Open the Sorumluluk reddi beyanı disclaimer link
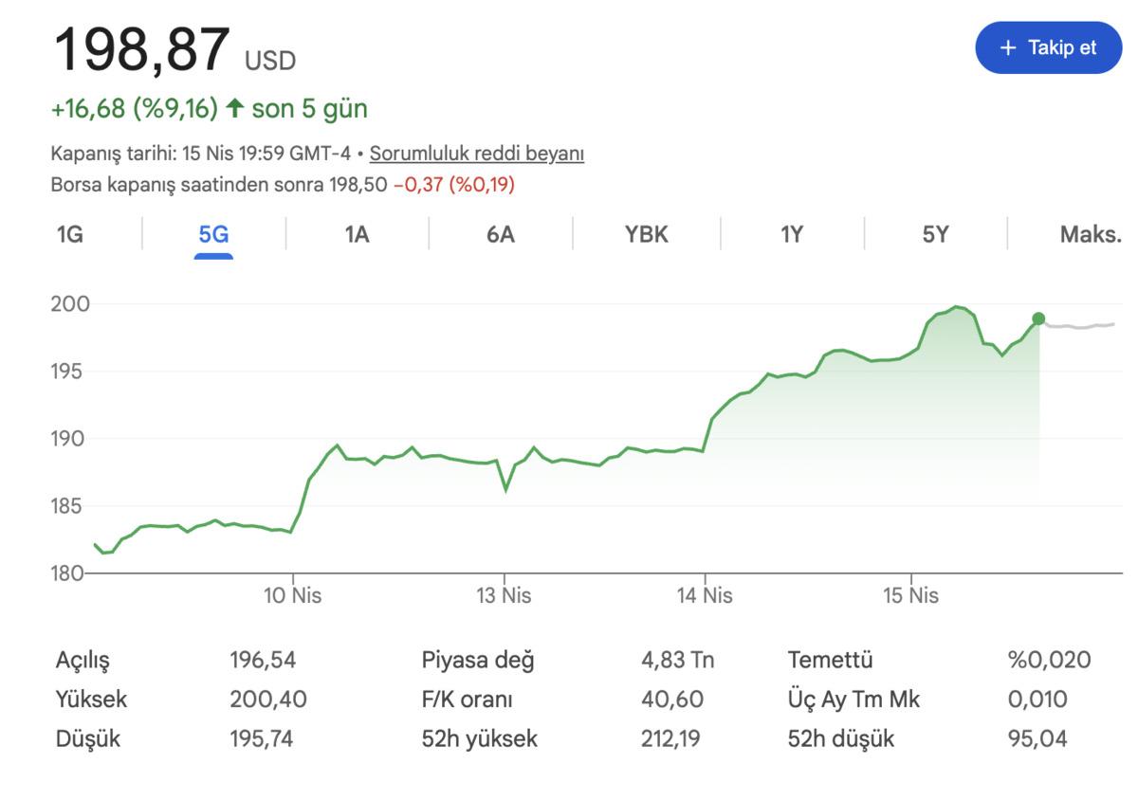The width and height of the screenshot is (1138, 800). [x=478, y=152]
